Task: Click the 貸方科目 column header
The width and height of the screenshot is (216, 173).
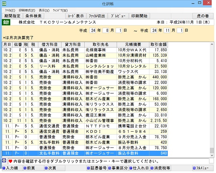Action: point(73,45)
